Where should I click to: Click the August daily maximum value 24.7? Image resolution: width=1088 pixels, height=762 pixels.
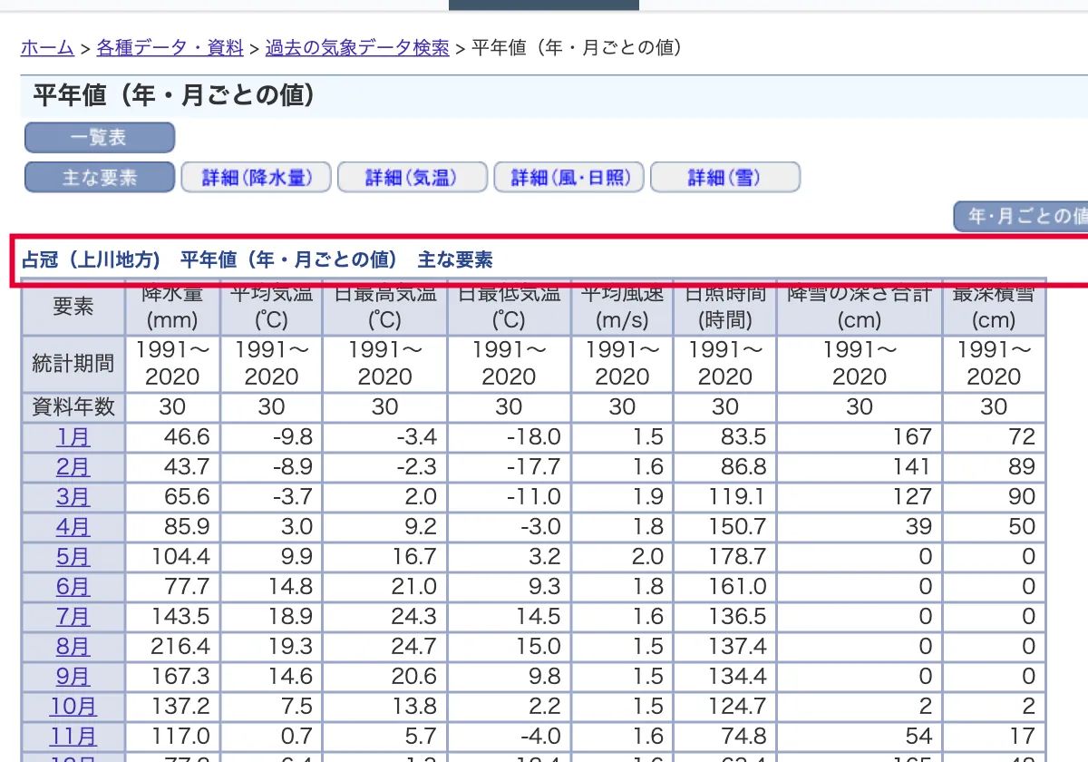pyautogui.click(x=414, y=647)
